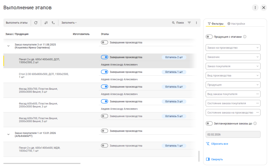Click the Выполнить этапы button

tap(17, 23)
